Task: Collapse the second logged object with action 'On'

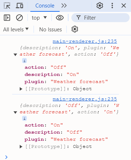Action: pos(15,112)
